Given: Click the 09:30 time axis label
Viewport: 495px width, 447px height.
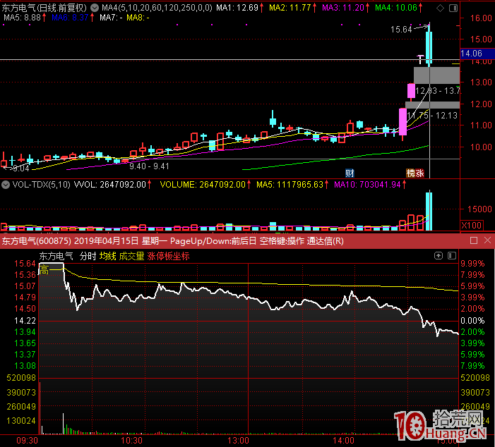Looking at the screenshot, I should [27, 441].
